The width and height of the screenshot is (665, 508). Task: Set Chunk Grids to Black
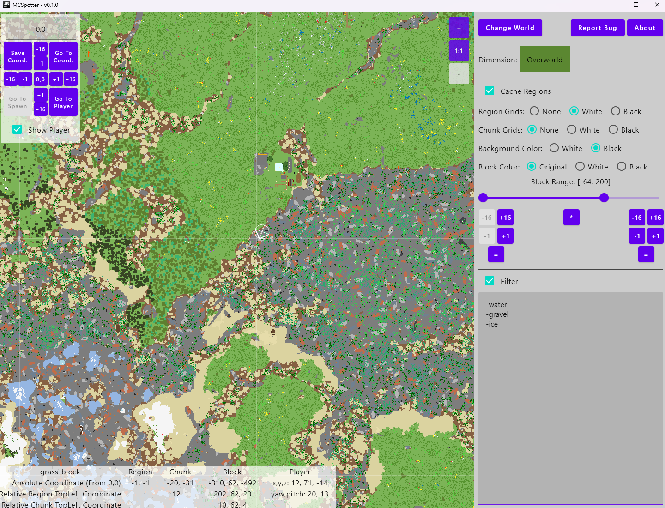click(x=613, y=129)
